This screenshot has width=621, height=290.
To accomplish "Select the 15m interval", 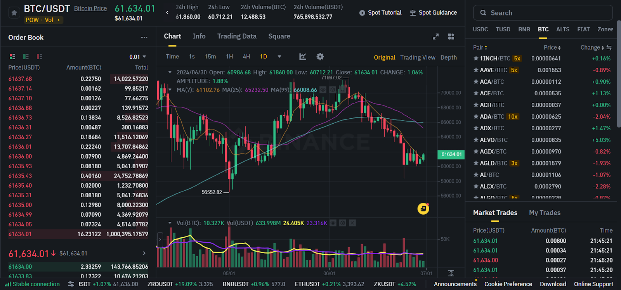I will 210,57.
